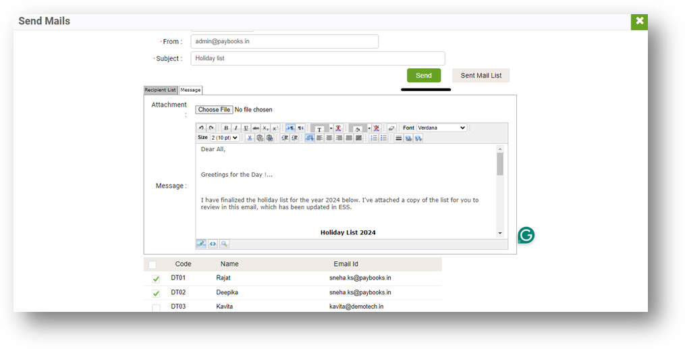Click scroll-down arrow of message editor
The width and height of the screenshot is (685, 349).
coord(500,234)
